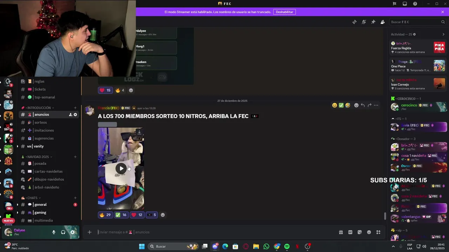The image size is (449, 252).
Task: Open the apps launcher icon in message bar
Action: tap(378, 232)
